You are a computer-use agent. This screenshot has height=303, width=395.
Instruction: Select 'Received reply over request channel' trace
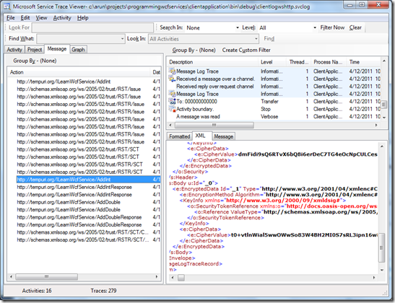tap(274, 87)
